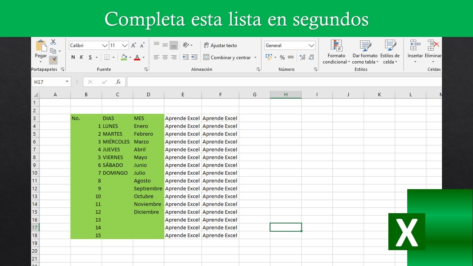Apply the red font color A
This screenshot has height=266, width=473.
coord(137,57)
